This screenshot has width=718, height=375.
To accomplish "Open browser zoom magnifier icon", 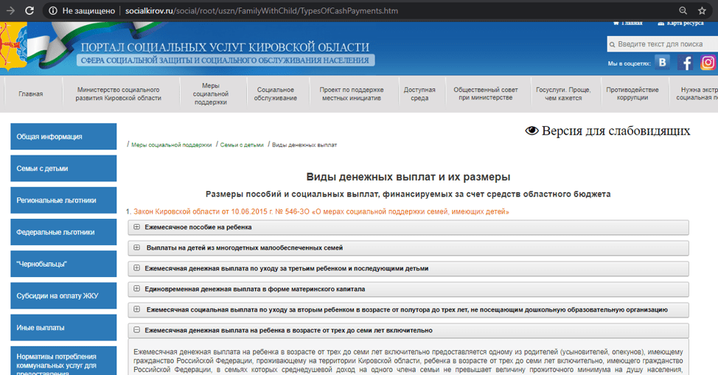I will click(683, 10).
